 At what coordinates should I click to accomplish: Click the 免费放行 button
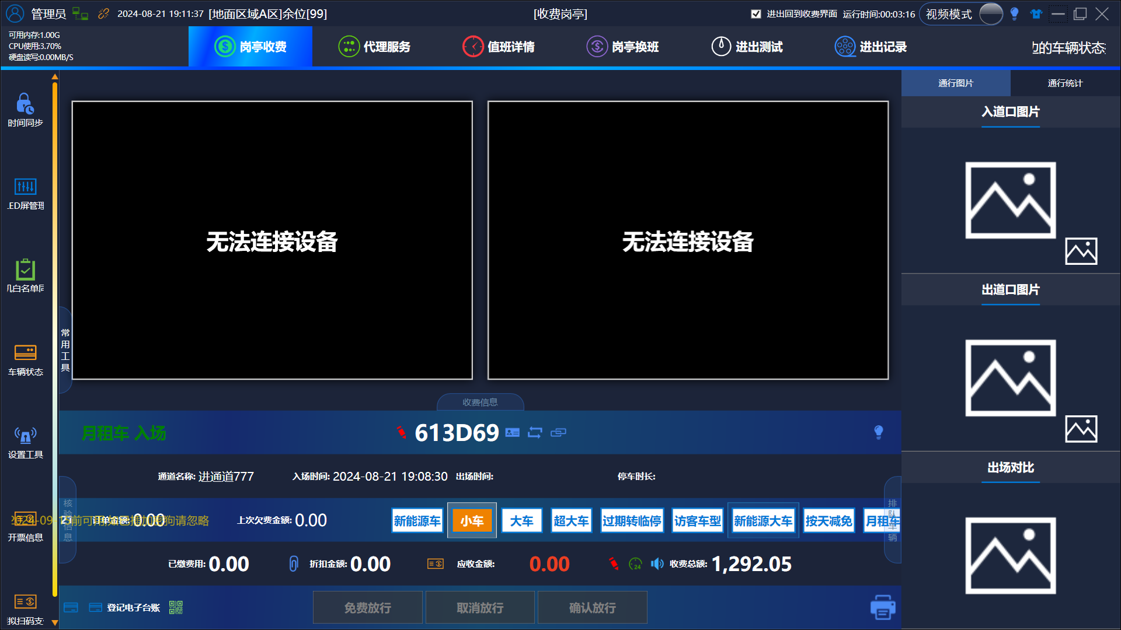pos(367,607)
